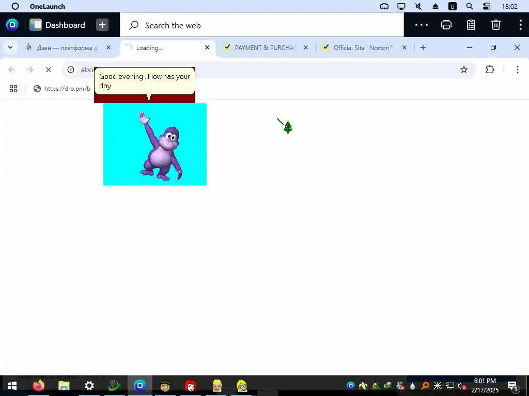This screenshot has height=396, width=529.
Task: Open OneLaunch dock vertical dots settings menu
Action: [x=521, y=25]
